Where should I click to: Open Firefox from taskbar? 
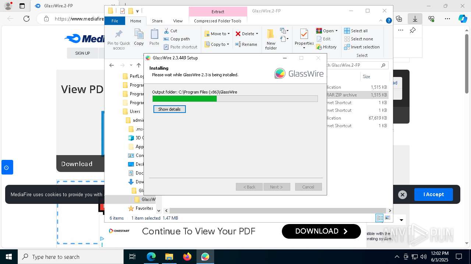(187, 257)
